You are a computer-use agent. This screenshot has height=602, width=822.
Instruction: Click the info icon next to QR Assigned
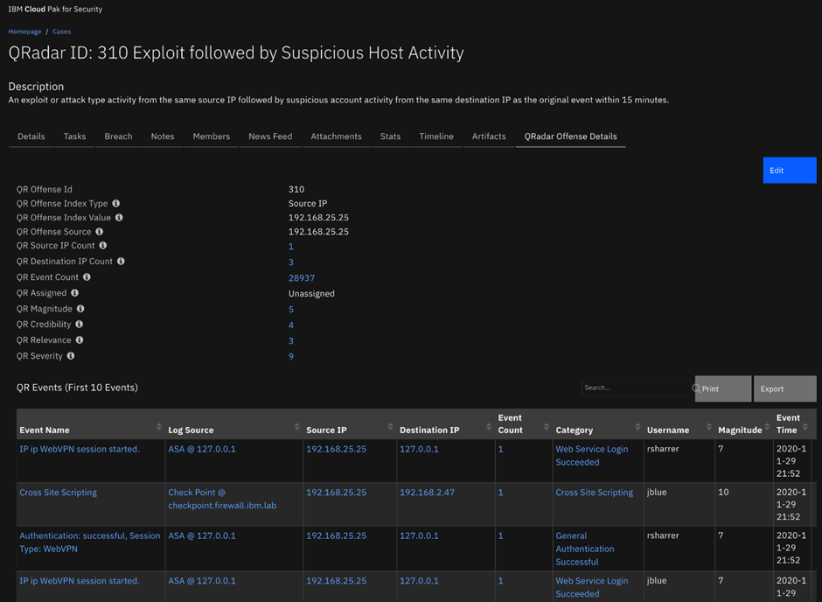coord(74,292)
